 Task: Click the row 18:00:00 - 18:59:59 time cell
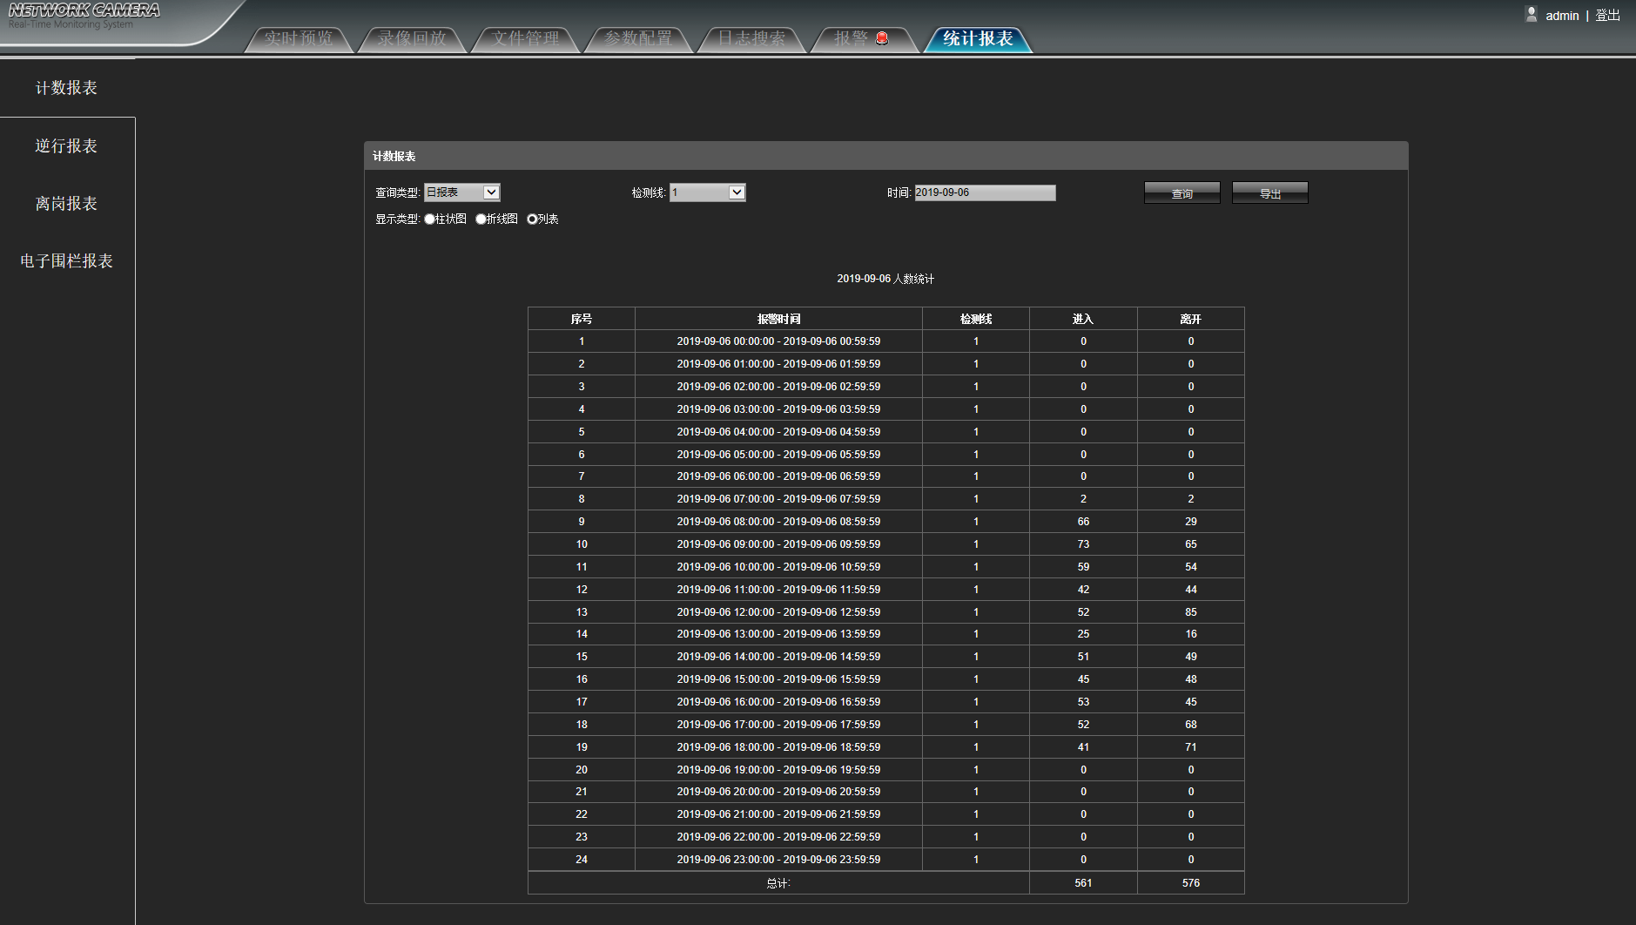(778, 747)
